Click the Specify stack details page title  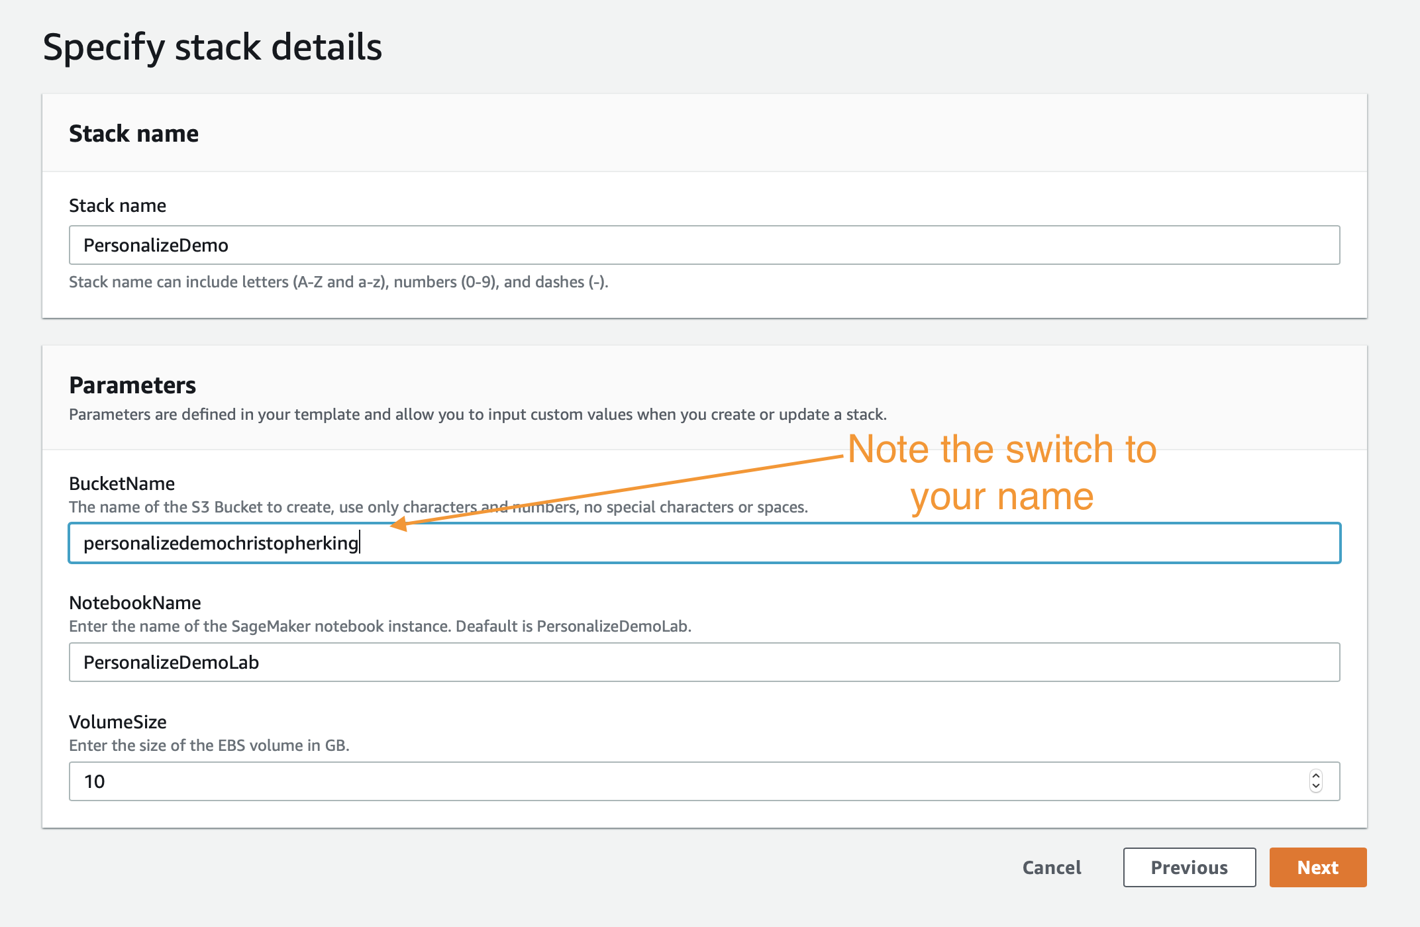213,48
